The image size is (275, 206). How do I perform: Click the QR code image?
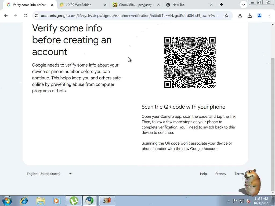tap(190, 62)
